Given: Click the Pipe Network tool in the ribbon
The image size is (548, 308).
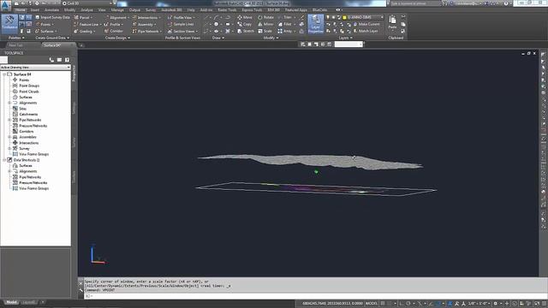Looking at the screenshot, I should click(146, 31).
